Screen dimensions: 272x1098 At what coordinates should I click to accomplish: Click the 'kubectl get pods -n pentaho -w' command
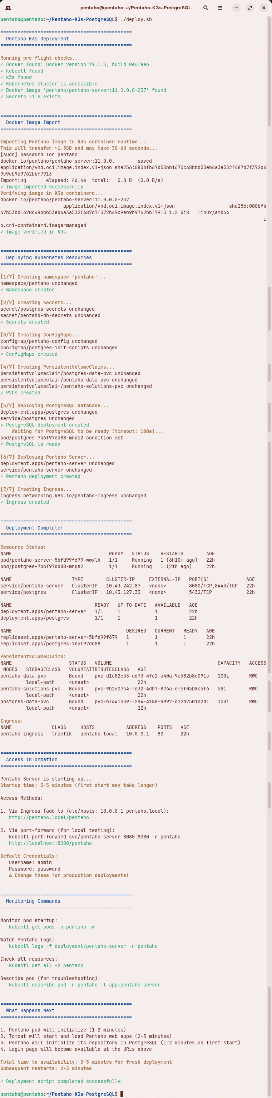51,927
